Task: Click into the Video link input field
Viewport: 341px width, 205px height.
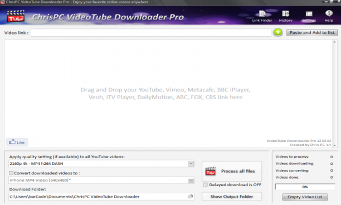Action: coord(150,33)
